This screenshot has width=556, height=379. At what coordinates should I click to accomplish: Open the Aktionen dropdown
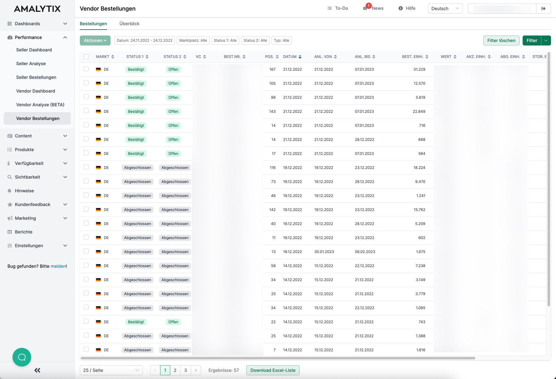click(95, 41)
